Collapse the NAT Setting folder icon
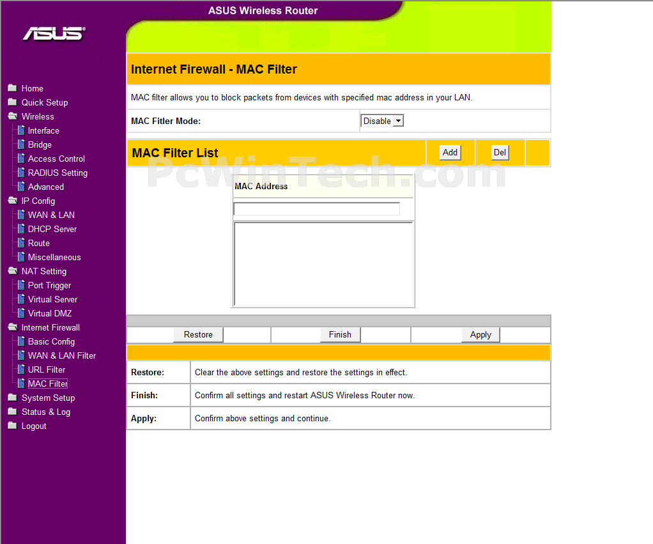Image resolution: width=653 pixels, height=544 pixels. 13,271
